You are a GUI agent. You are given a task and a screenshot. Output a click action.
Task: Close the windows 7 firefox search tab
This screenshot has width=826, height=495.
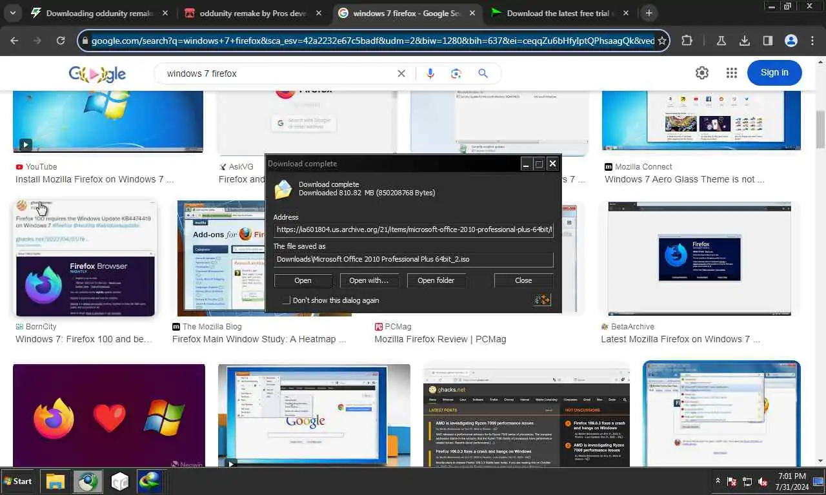pyautogui.click(x=472, y=13)
